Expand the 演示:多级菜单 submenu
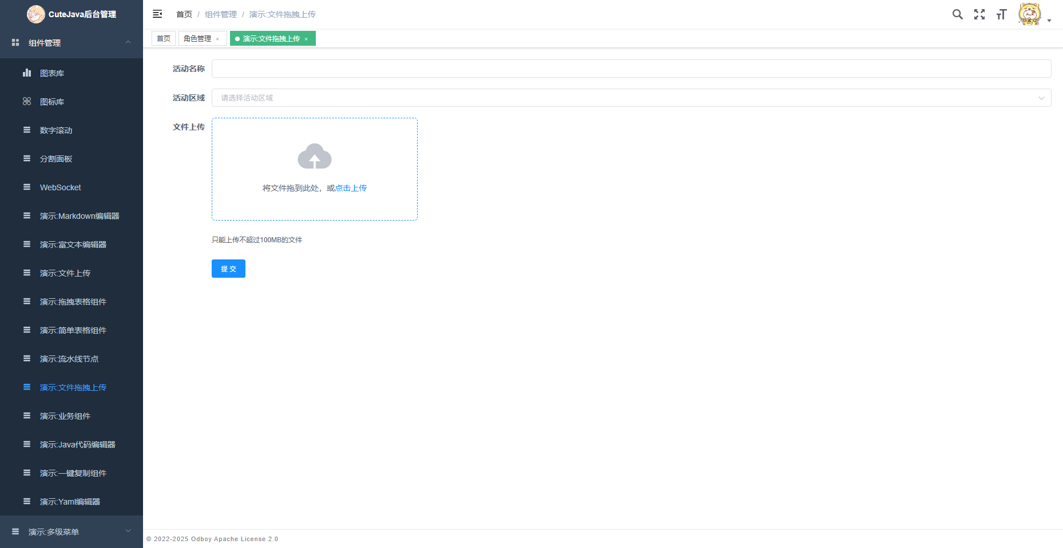 [x=72, y=531]
